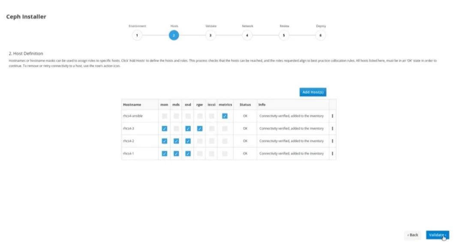This screenshot has height=242, width=463.
Task: Click the mds column header
Action: point(176,105)
